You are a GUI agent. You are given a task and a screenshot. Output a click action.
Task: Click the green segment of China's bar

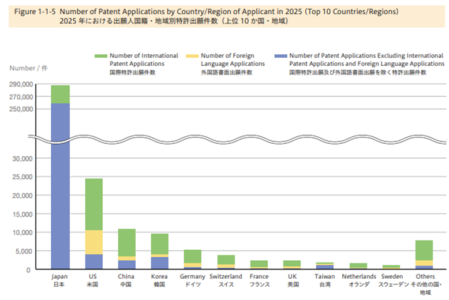pyautogui.click(x=127, y=242)
